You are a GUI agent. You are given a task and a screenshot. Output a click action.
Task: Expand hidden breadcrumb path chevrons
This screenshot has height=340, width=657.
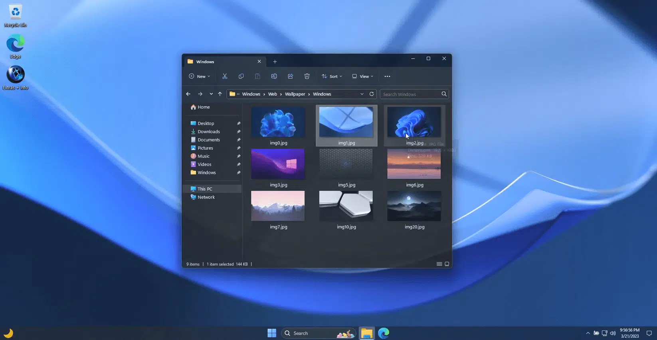(x=238, y=94)
